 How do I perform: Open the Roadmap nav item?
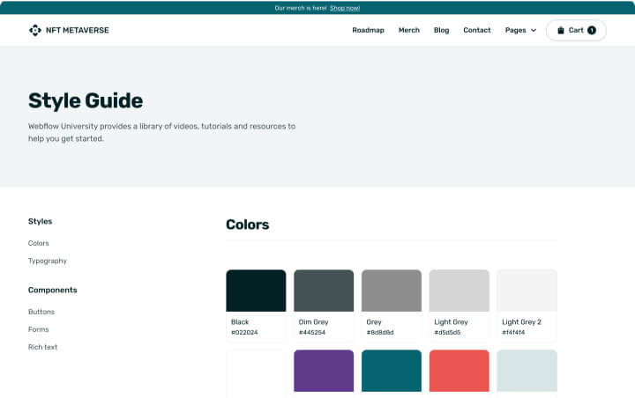[x=368, y=30]
